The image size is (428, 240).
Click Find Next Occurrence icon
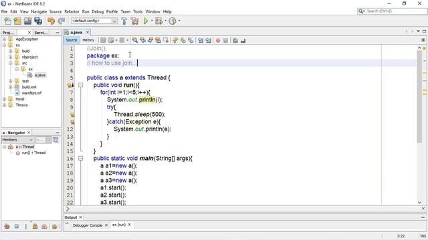tap(150, 40)
